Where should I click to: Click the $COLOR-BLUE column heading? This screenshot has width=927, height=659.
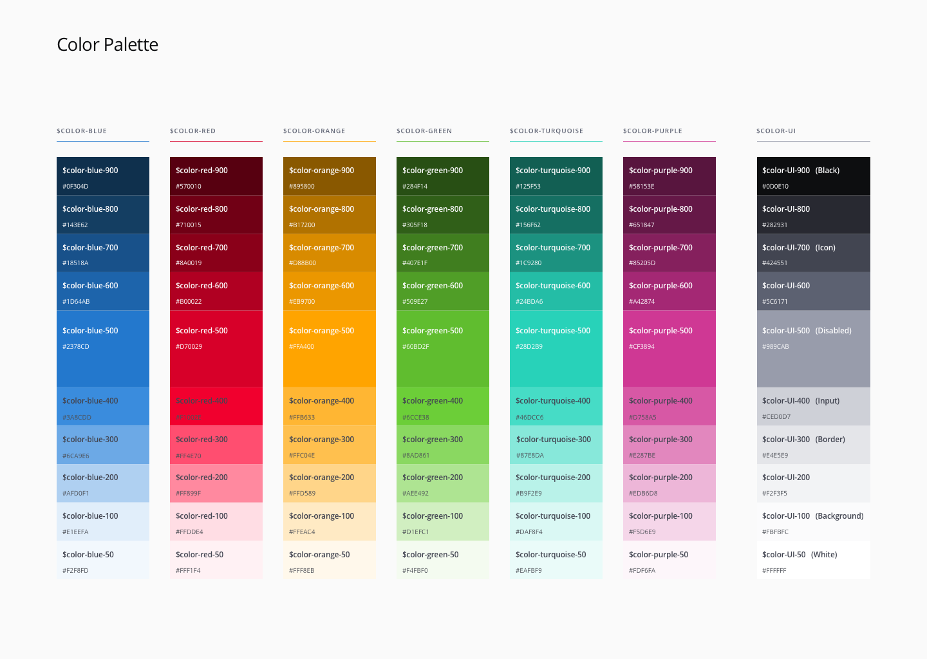(x=82, y=131)
